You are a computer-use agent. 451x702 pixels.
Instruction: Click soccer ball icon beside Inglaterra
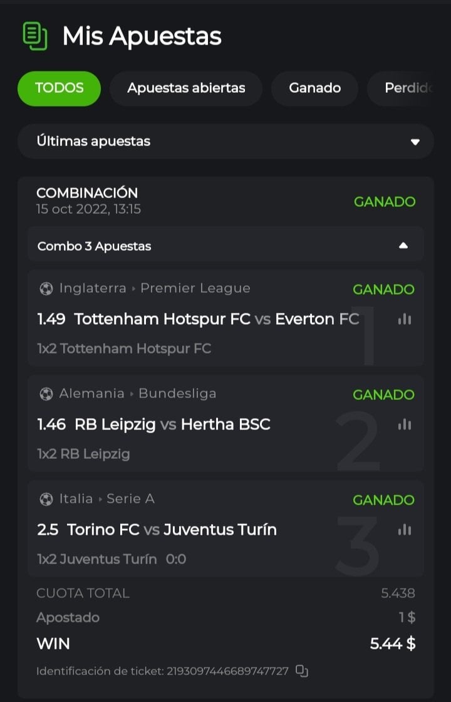click(x=46, y=288)
